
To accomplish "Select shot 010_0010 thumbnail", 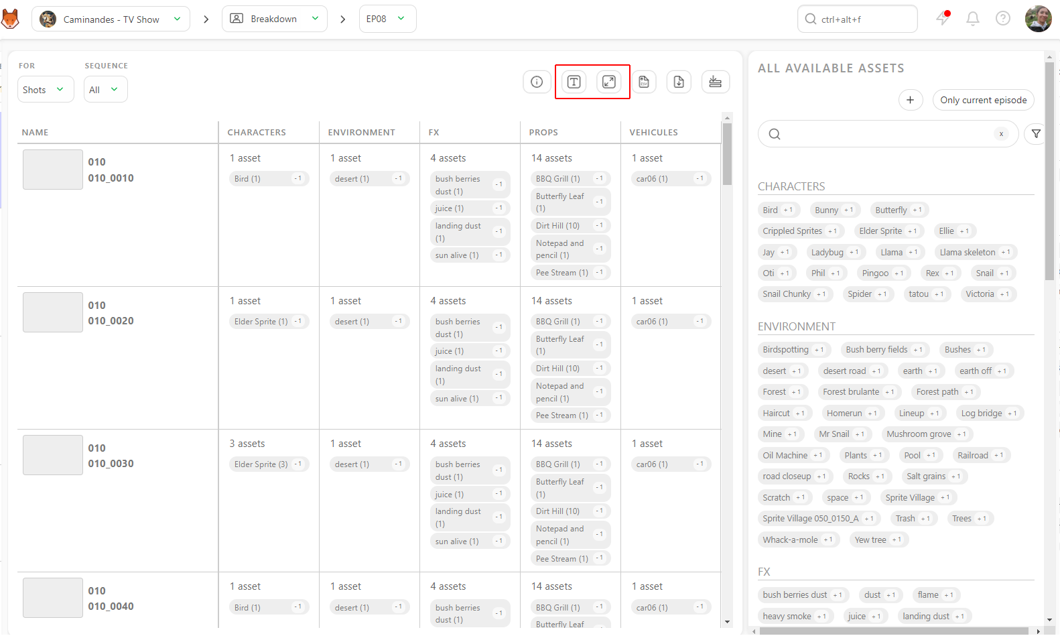I will tap(53, 170).
